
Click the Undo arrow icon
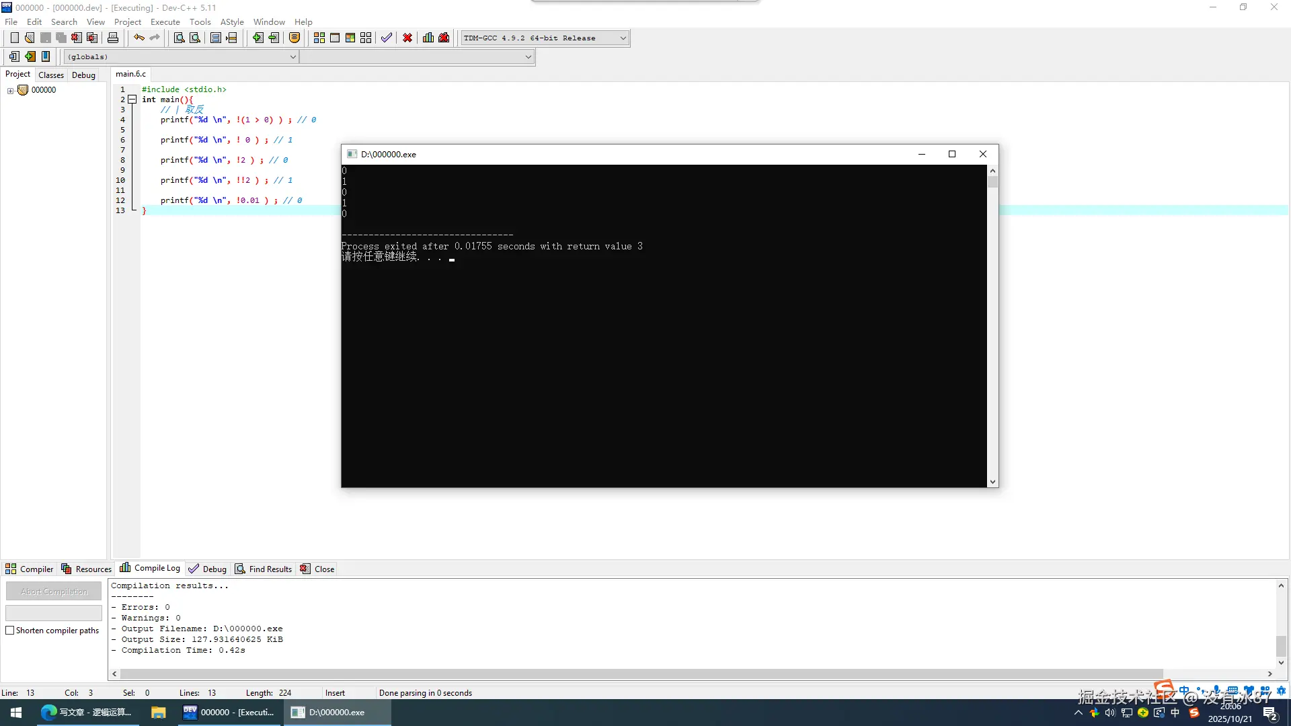pyautogui.click(x=139, y=38)
